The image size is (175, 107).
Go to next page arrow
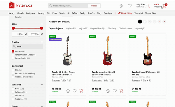tap(164, 22)
